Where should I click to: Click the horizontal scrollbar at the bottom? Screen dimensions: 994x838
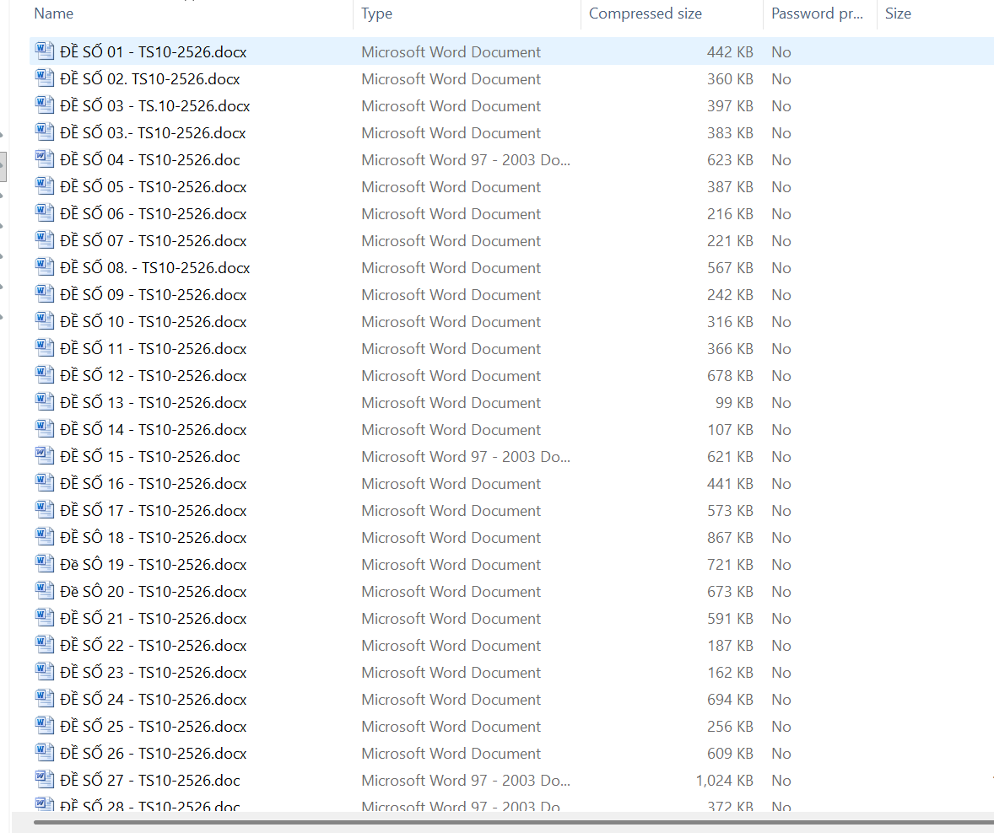tap(506, 821)
